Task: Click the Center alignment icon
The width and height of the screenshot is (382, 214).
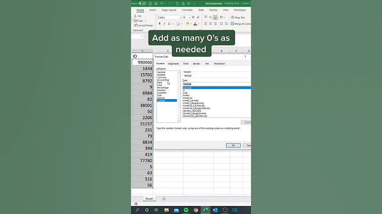Action: (x=211, y=24)
